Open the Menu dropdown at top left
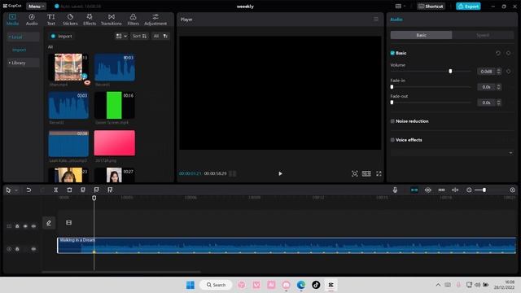521x293 pixels. point(36,7)
